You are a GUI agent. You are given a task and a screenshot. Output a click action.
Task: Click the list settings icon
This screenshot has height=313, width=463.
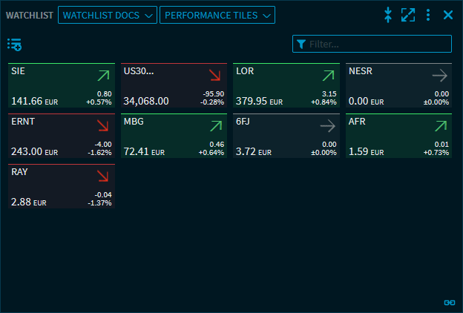pos(14,45)
